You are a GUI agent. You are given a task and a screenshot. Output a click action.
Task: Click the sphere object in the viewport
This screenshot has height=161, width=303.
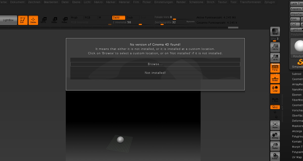pyautogui.click(x=120, y=140)
